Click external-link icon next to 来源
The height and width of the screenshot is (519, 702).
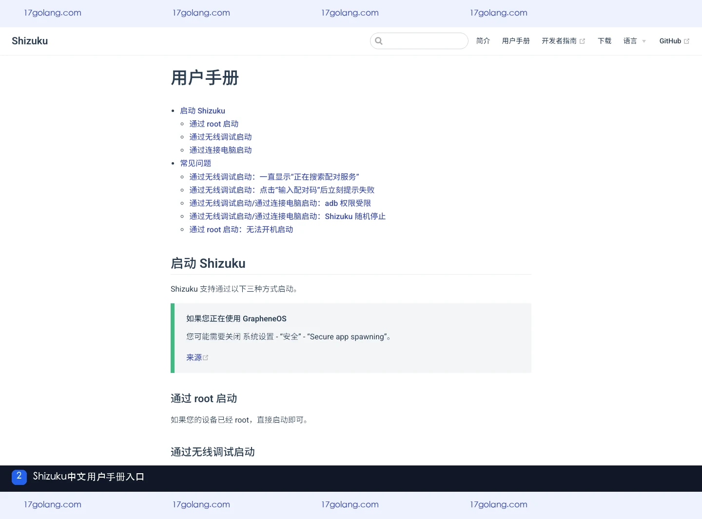coord(206,358)
